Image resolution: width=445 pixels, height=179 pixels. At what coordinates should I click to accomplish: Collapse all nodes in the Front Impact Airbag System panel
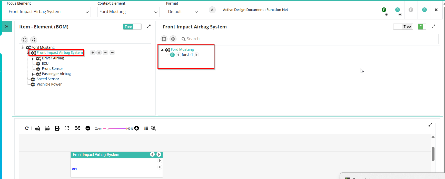coord(173,39)
